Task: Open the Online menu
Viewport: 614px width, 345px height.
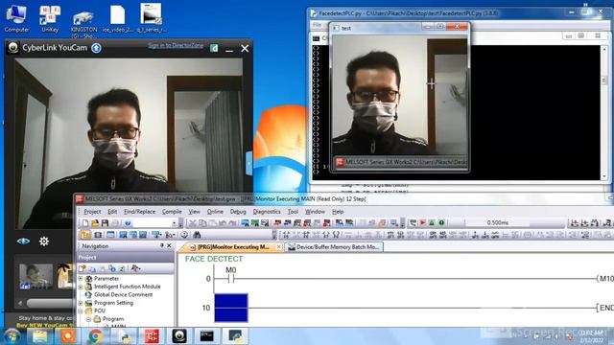Action: point(215,212)
